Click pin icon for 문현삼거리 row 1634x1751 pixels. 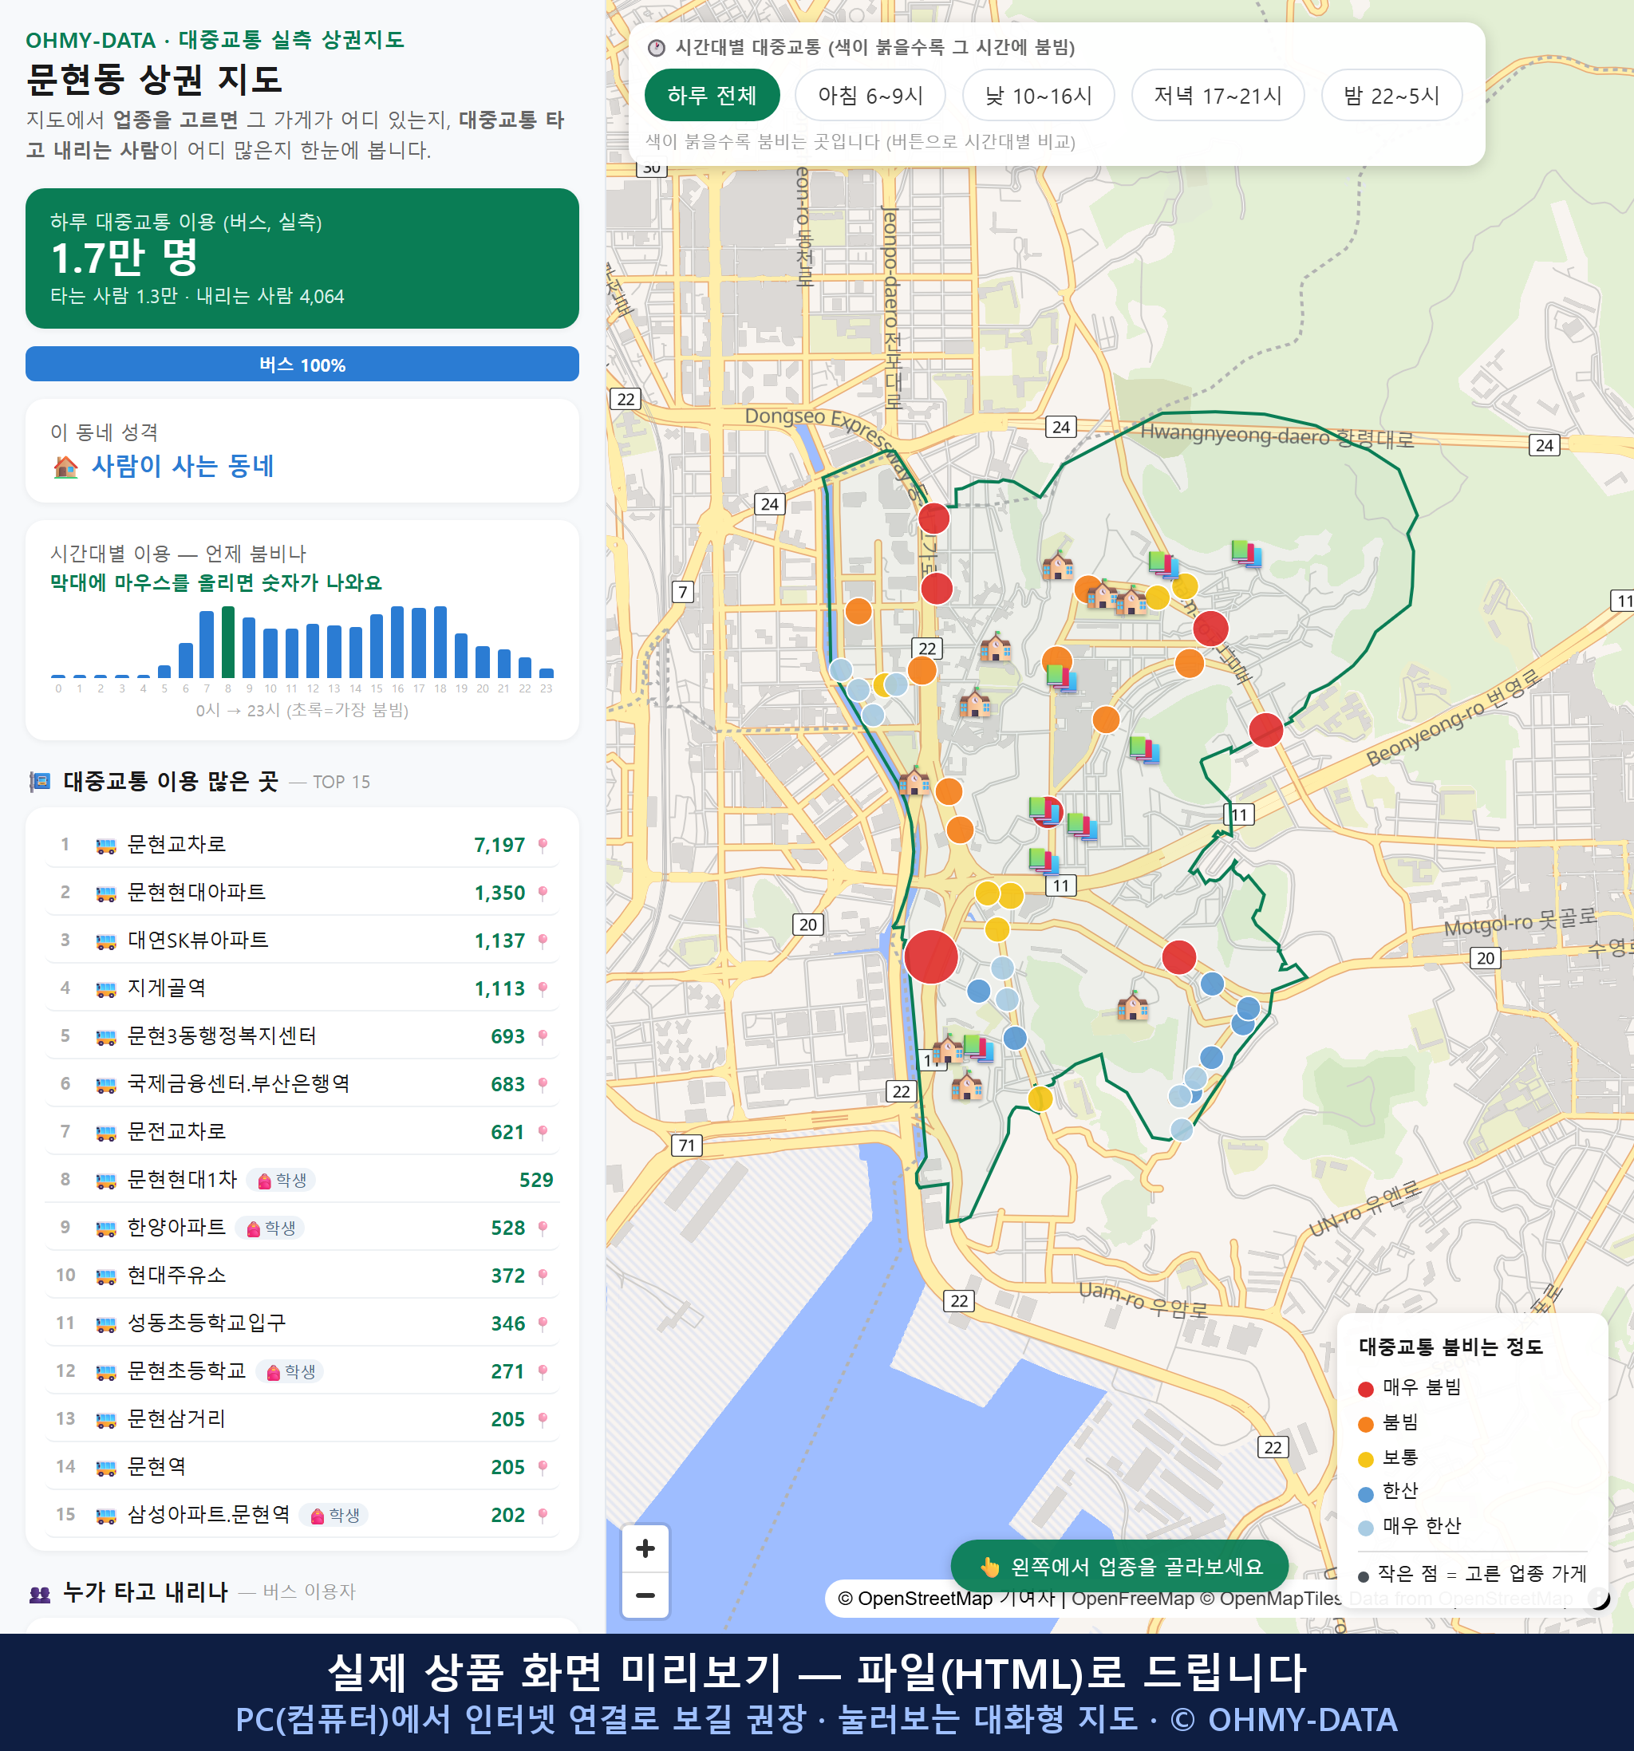coord(543,1420)
